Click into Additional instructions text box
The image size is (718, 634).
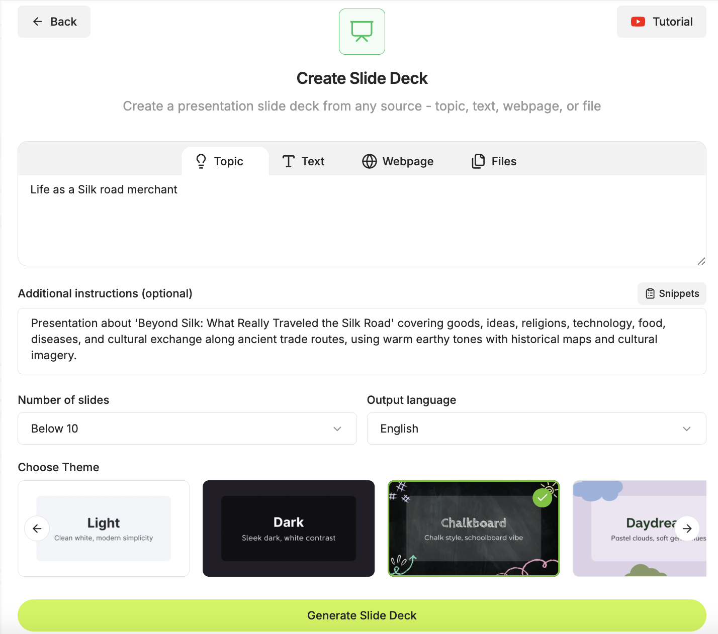click(362, 341)
